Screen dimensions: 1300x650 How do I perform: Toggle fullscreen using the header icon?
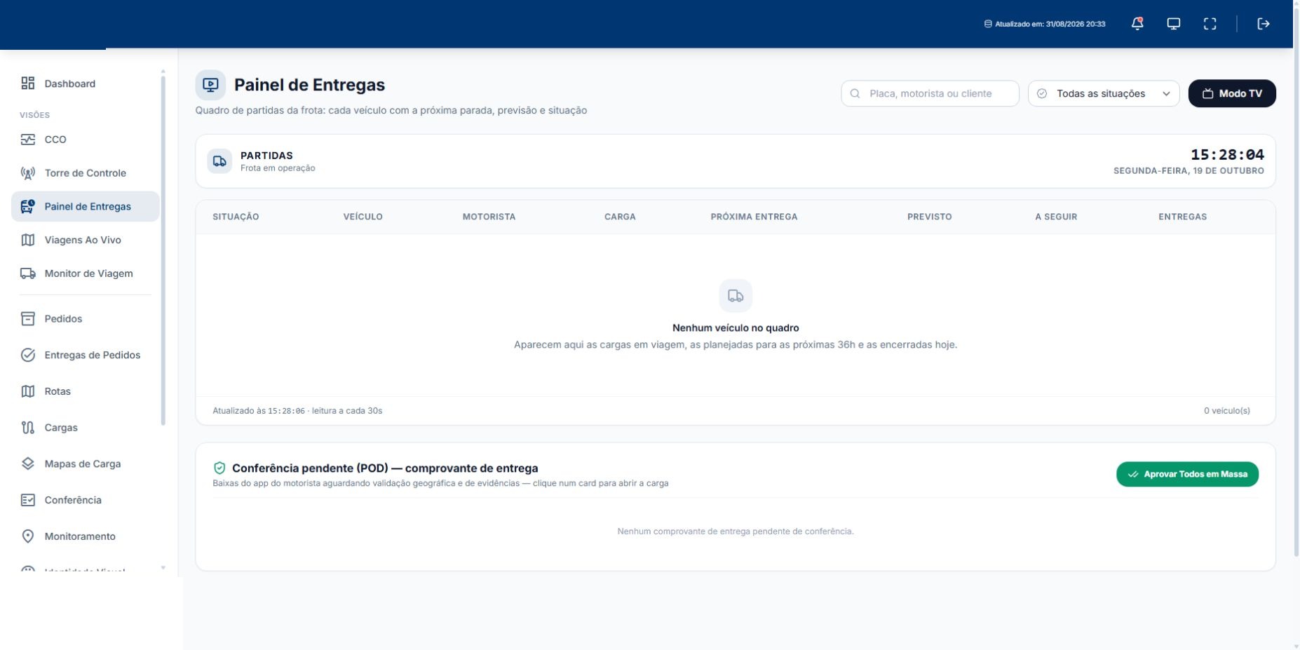click(1210, 24)
